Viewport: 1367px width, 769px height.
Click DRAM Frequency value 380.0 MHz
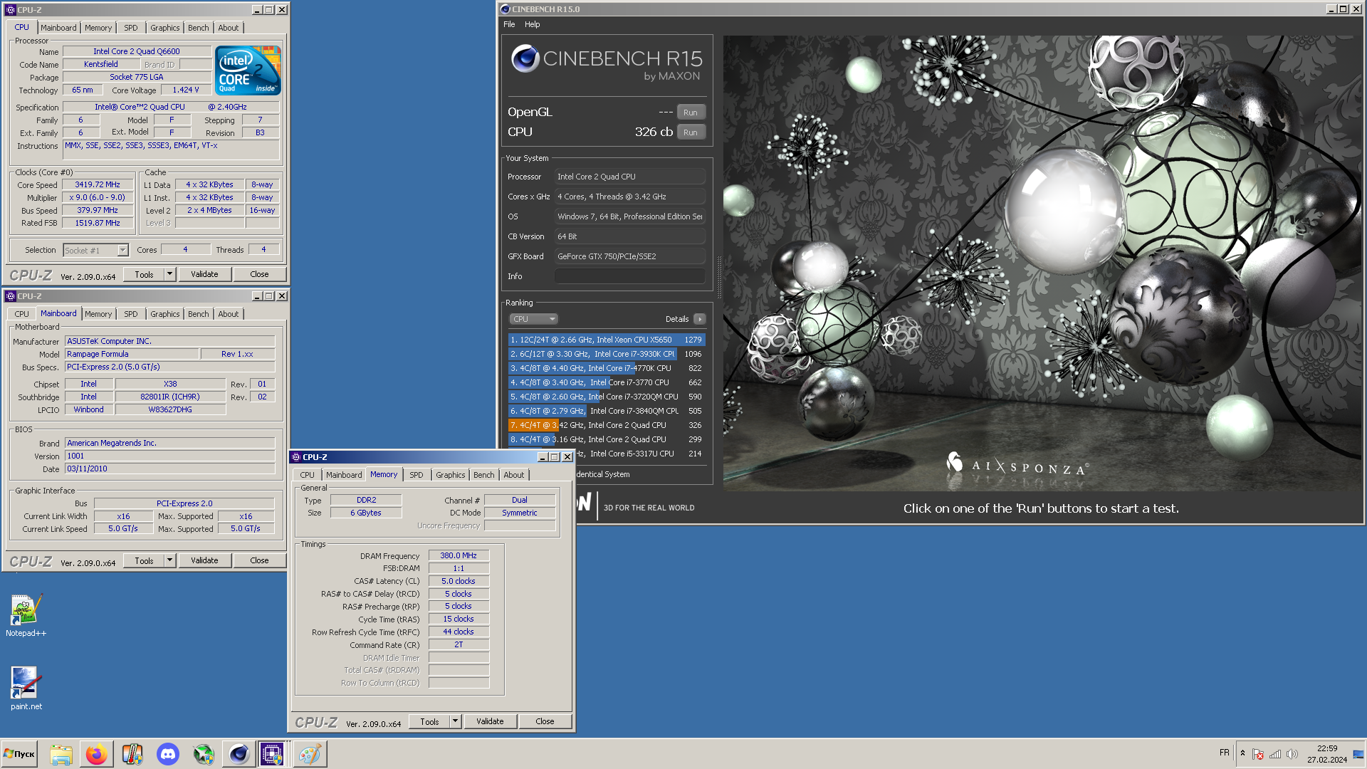click(459, 555)
